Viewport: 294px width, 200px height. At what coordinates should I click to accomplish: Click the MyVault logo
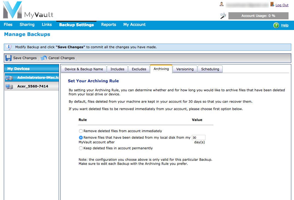pyautogui.click(x=28, y=10)
